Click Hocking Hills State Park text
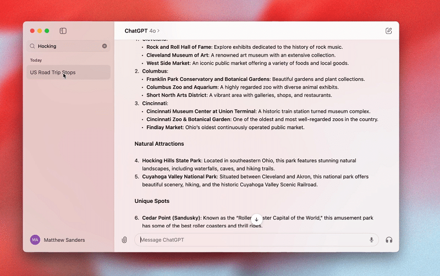Viewport: 440px width, 276px height. 172,161
